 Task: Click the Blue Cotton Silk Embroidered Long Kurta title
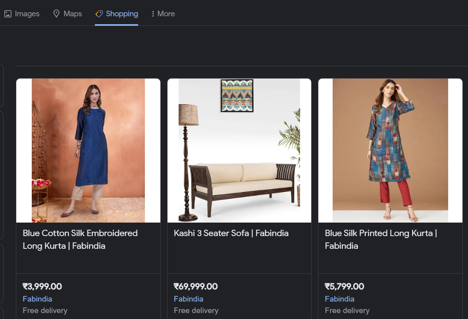tap(80, 239)
